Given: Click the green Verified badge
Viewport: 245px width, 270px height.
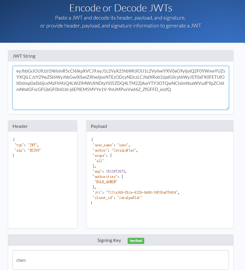Looking at the screenshot, I should click(x=135, y=241).
